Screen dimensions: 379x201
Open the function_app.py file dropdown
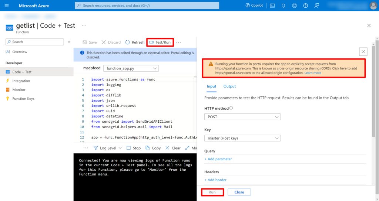pyautogui.click(x=131, y=68)
